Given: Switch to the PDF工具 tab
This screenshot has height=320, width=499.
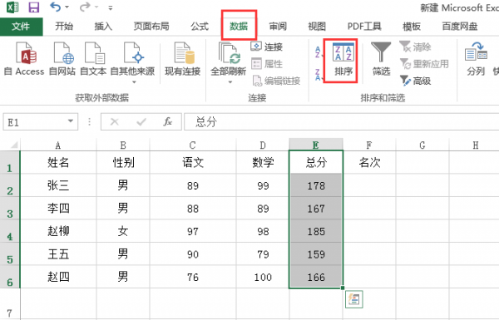Looking at the screenshot, I should [364, 27].
